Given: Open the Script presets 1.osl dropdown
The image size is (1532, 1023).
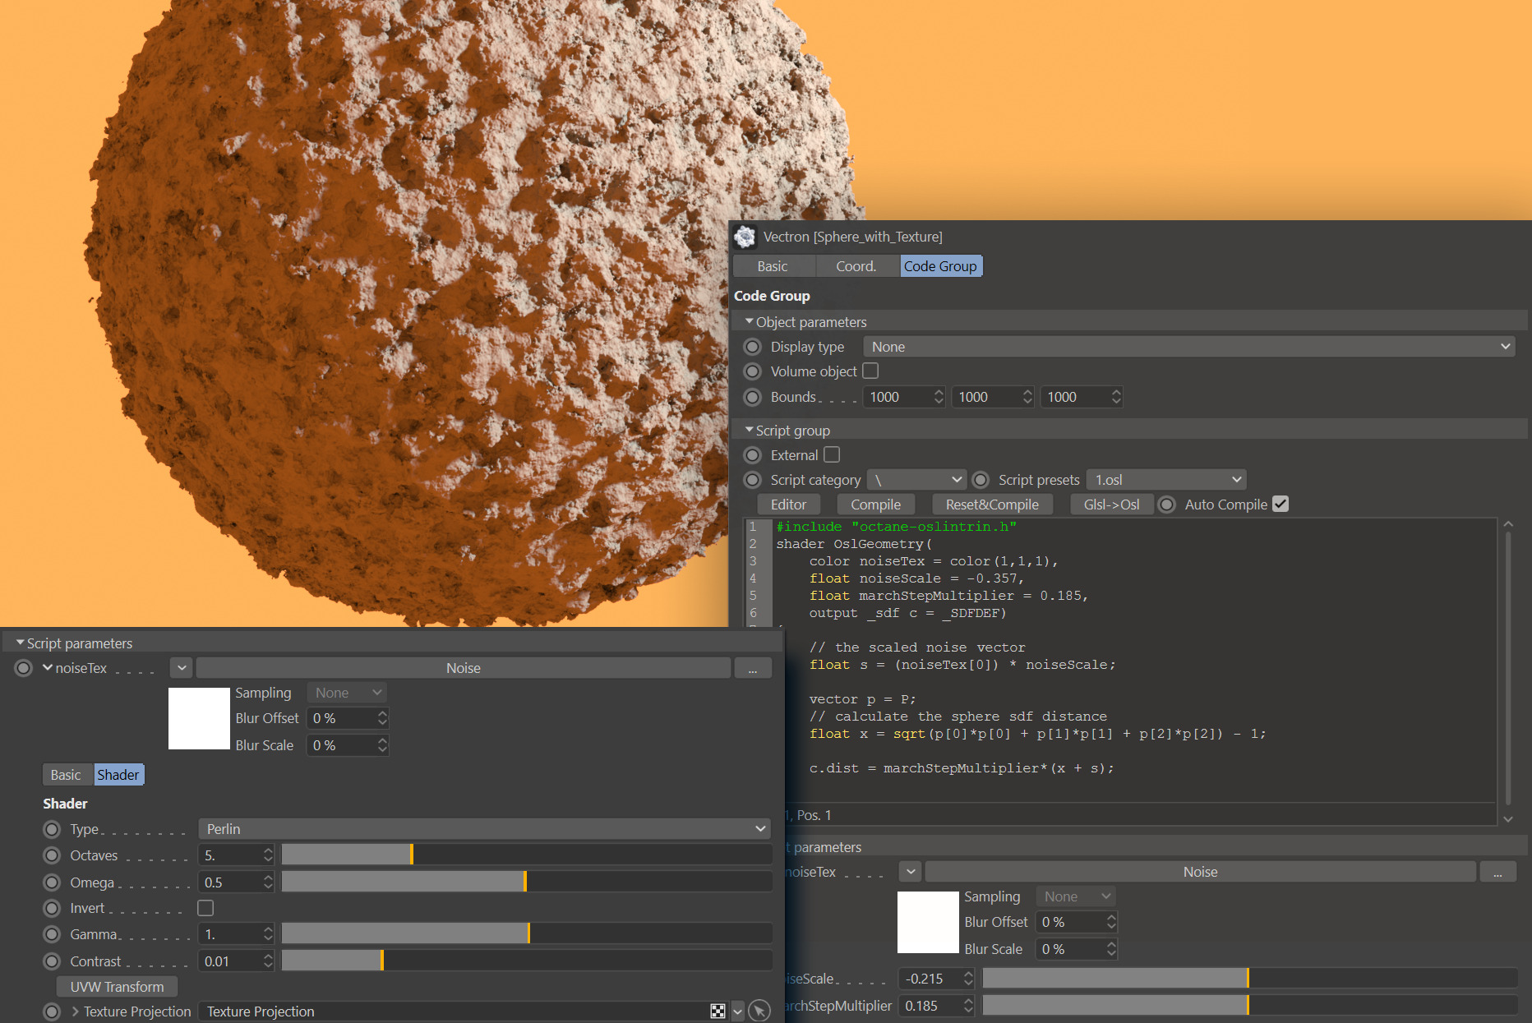Looking at the screenshot, I should pyautogui.click(x=1166, y=479).
